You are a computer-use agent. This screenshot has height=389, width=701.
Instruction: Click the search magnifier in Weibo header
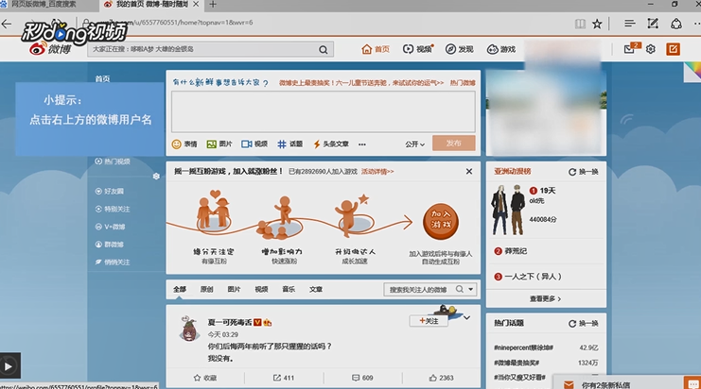(x=324, y=49)
